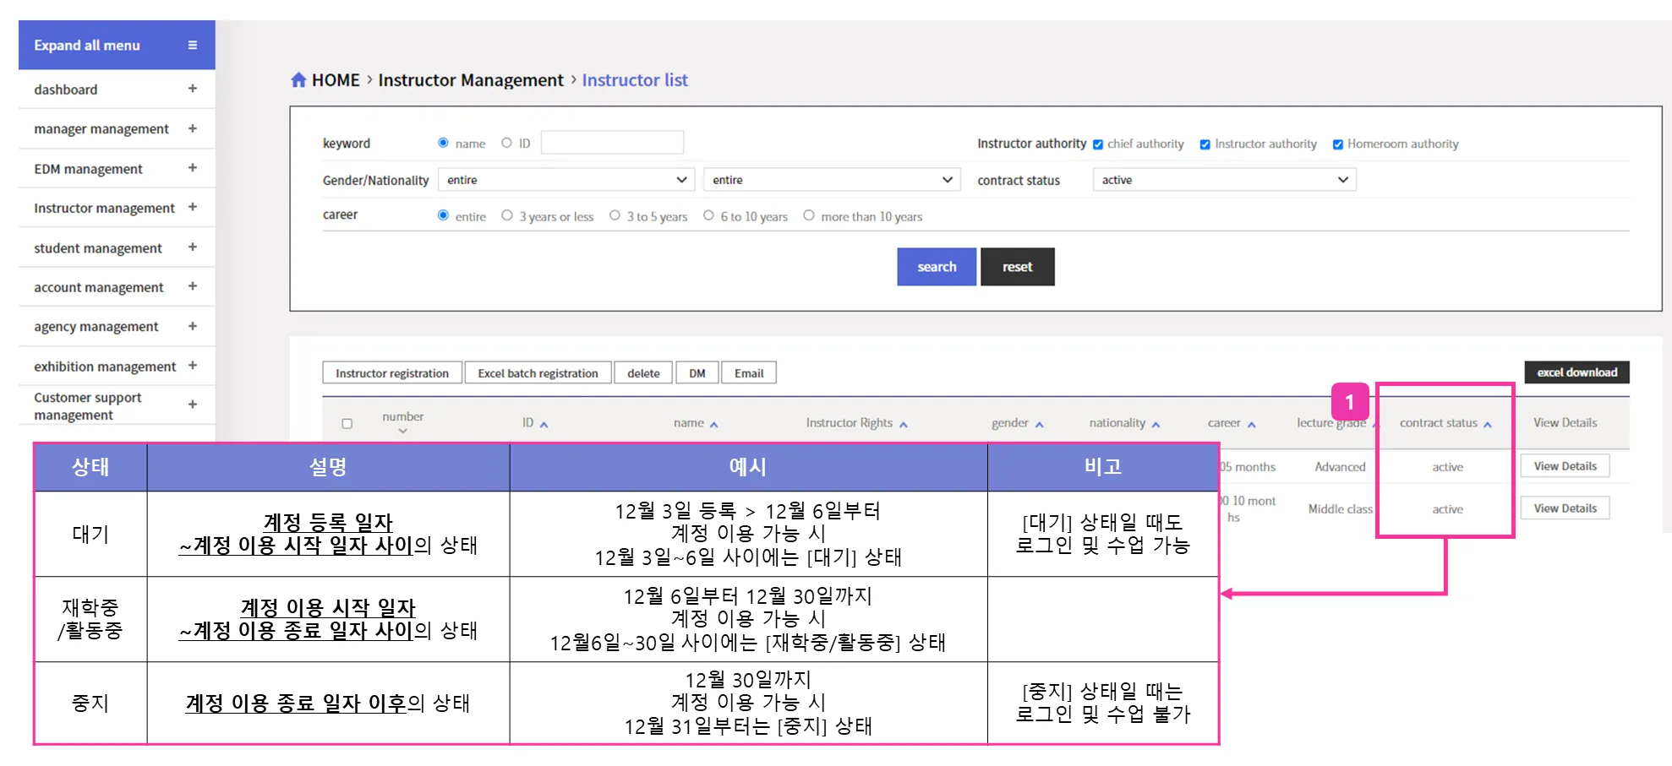Viewport: 1672px width, 766px height.
Task: Expand the dashboard menu plus icon
Action: [x=193, y=89]
